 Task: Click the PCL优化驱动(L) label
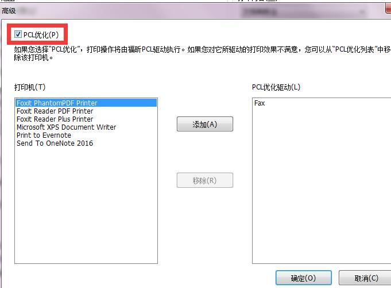(276, 87)
